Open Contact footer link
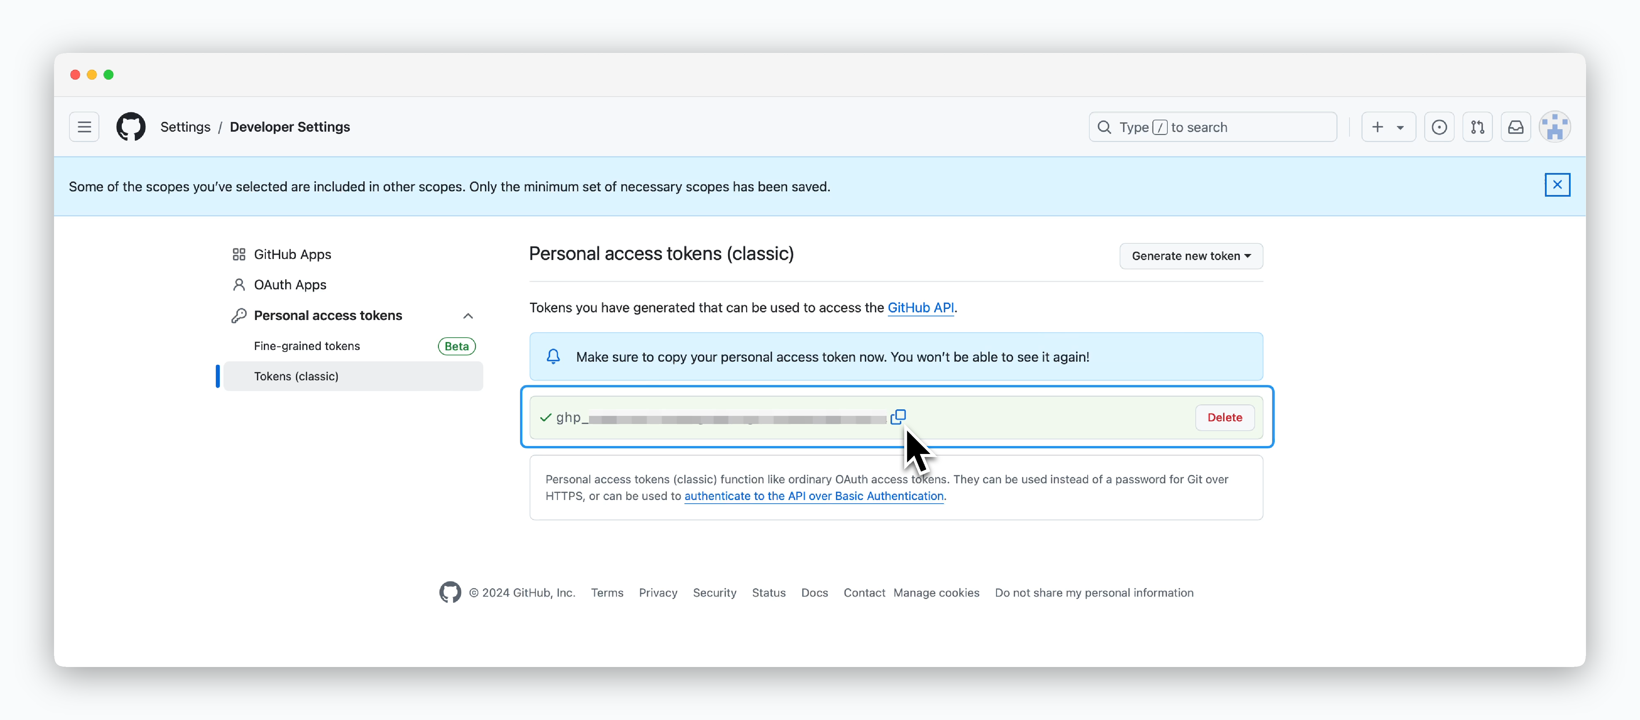The image size is (1640, 720). (x=864, y=593)
